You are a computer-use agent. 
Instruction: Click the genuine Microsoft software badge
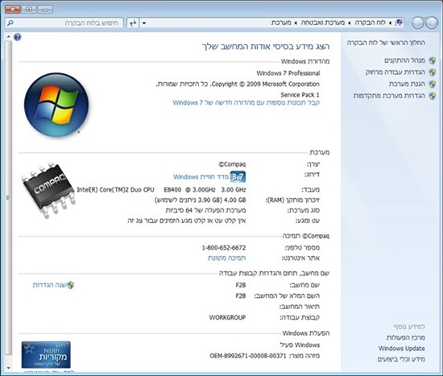46,355
